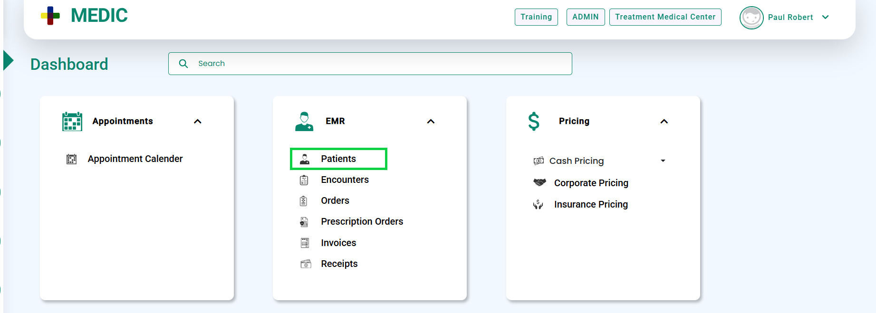Collapse the Appointments card

pos(198,122)
